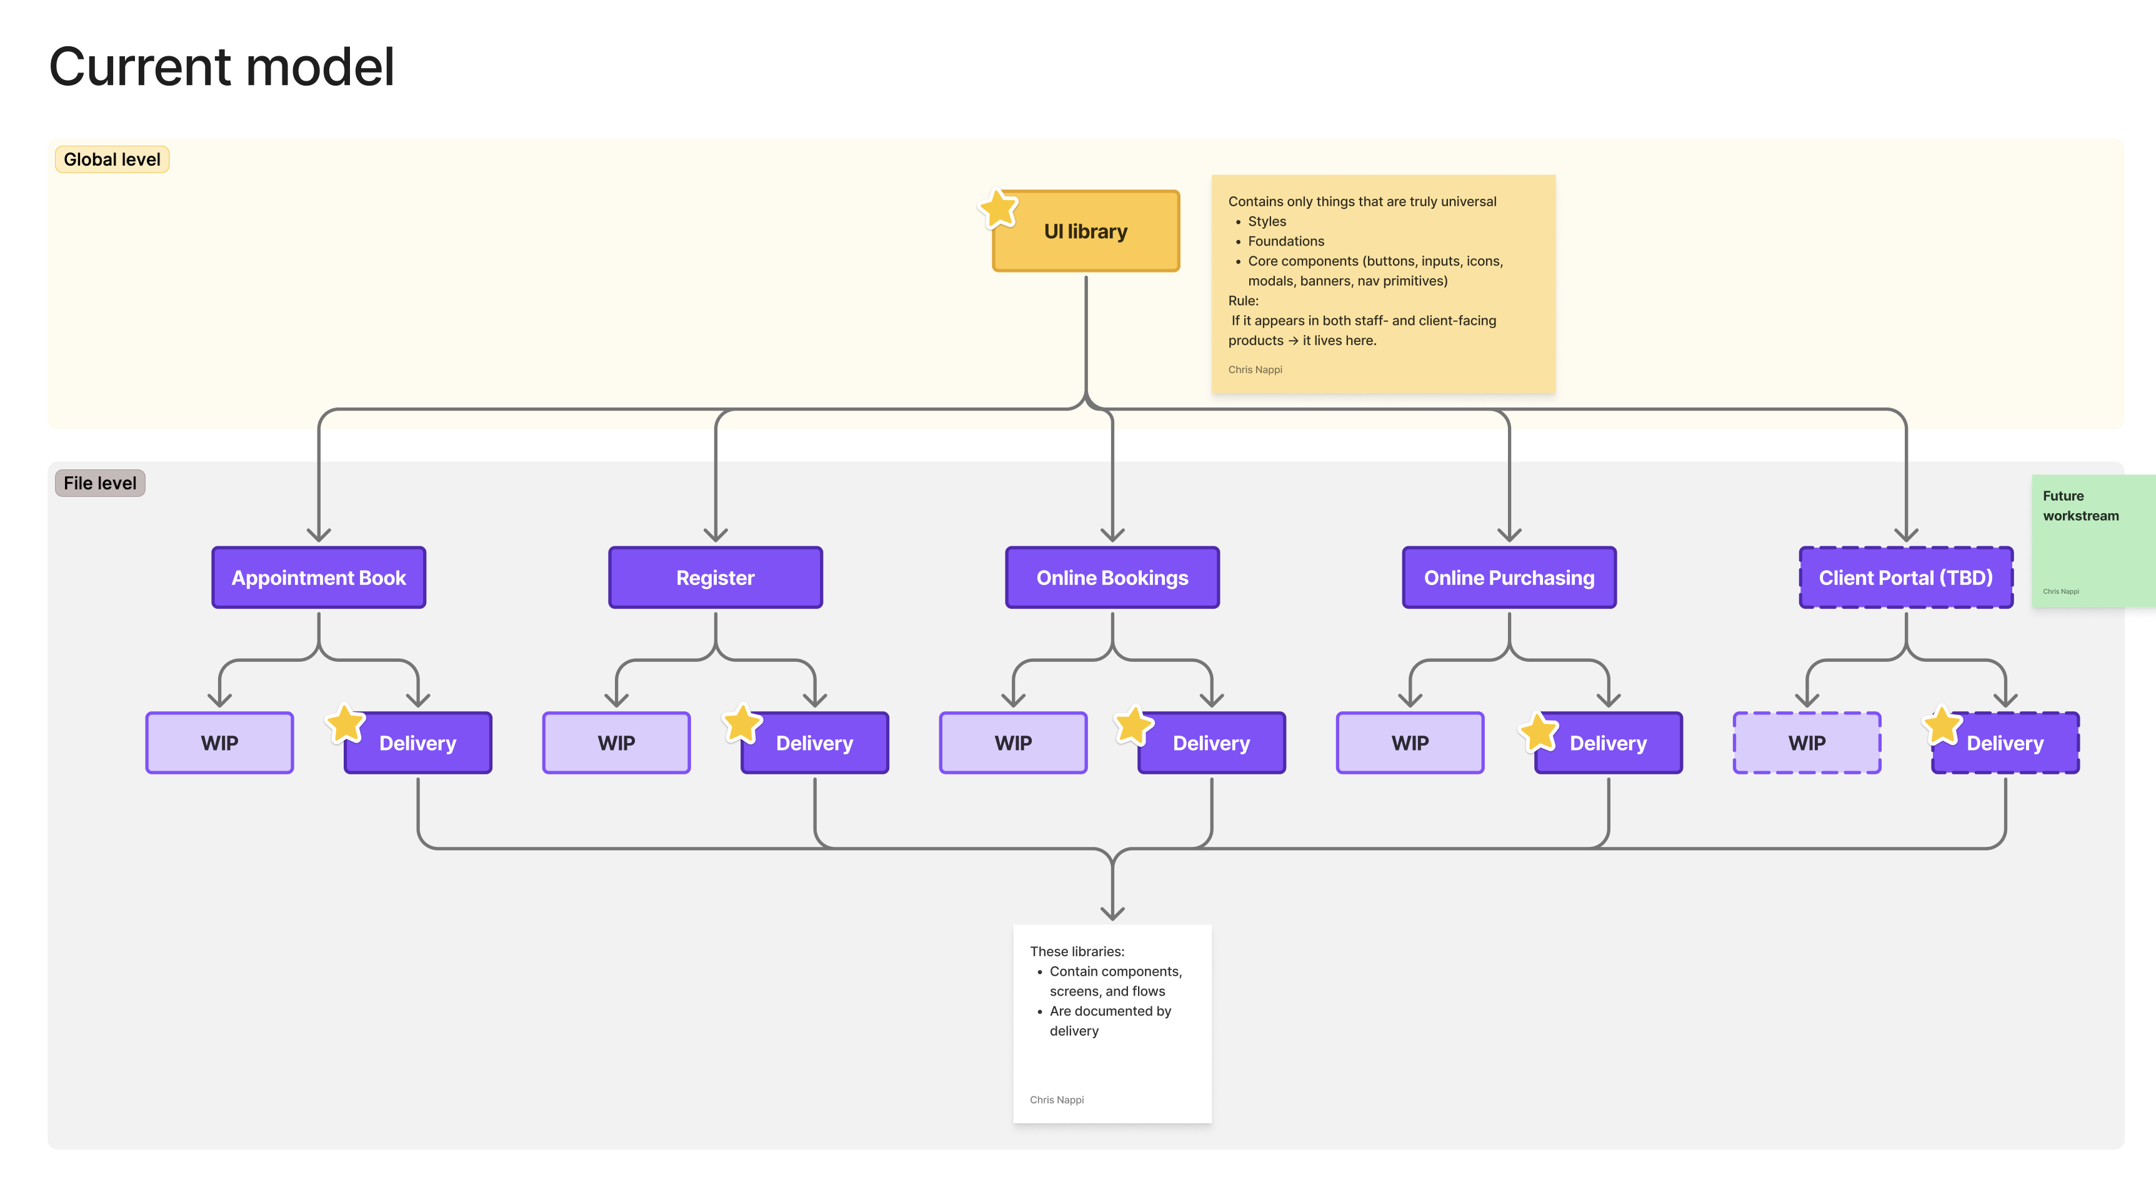Click the star on Online Bookings' Delivery node
Image resolution: width=2156 pixels, height=1180 pixels.
point(1134,726)
